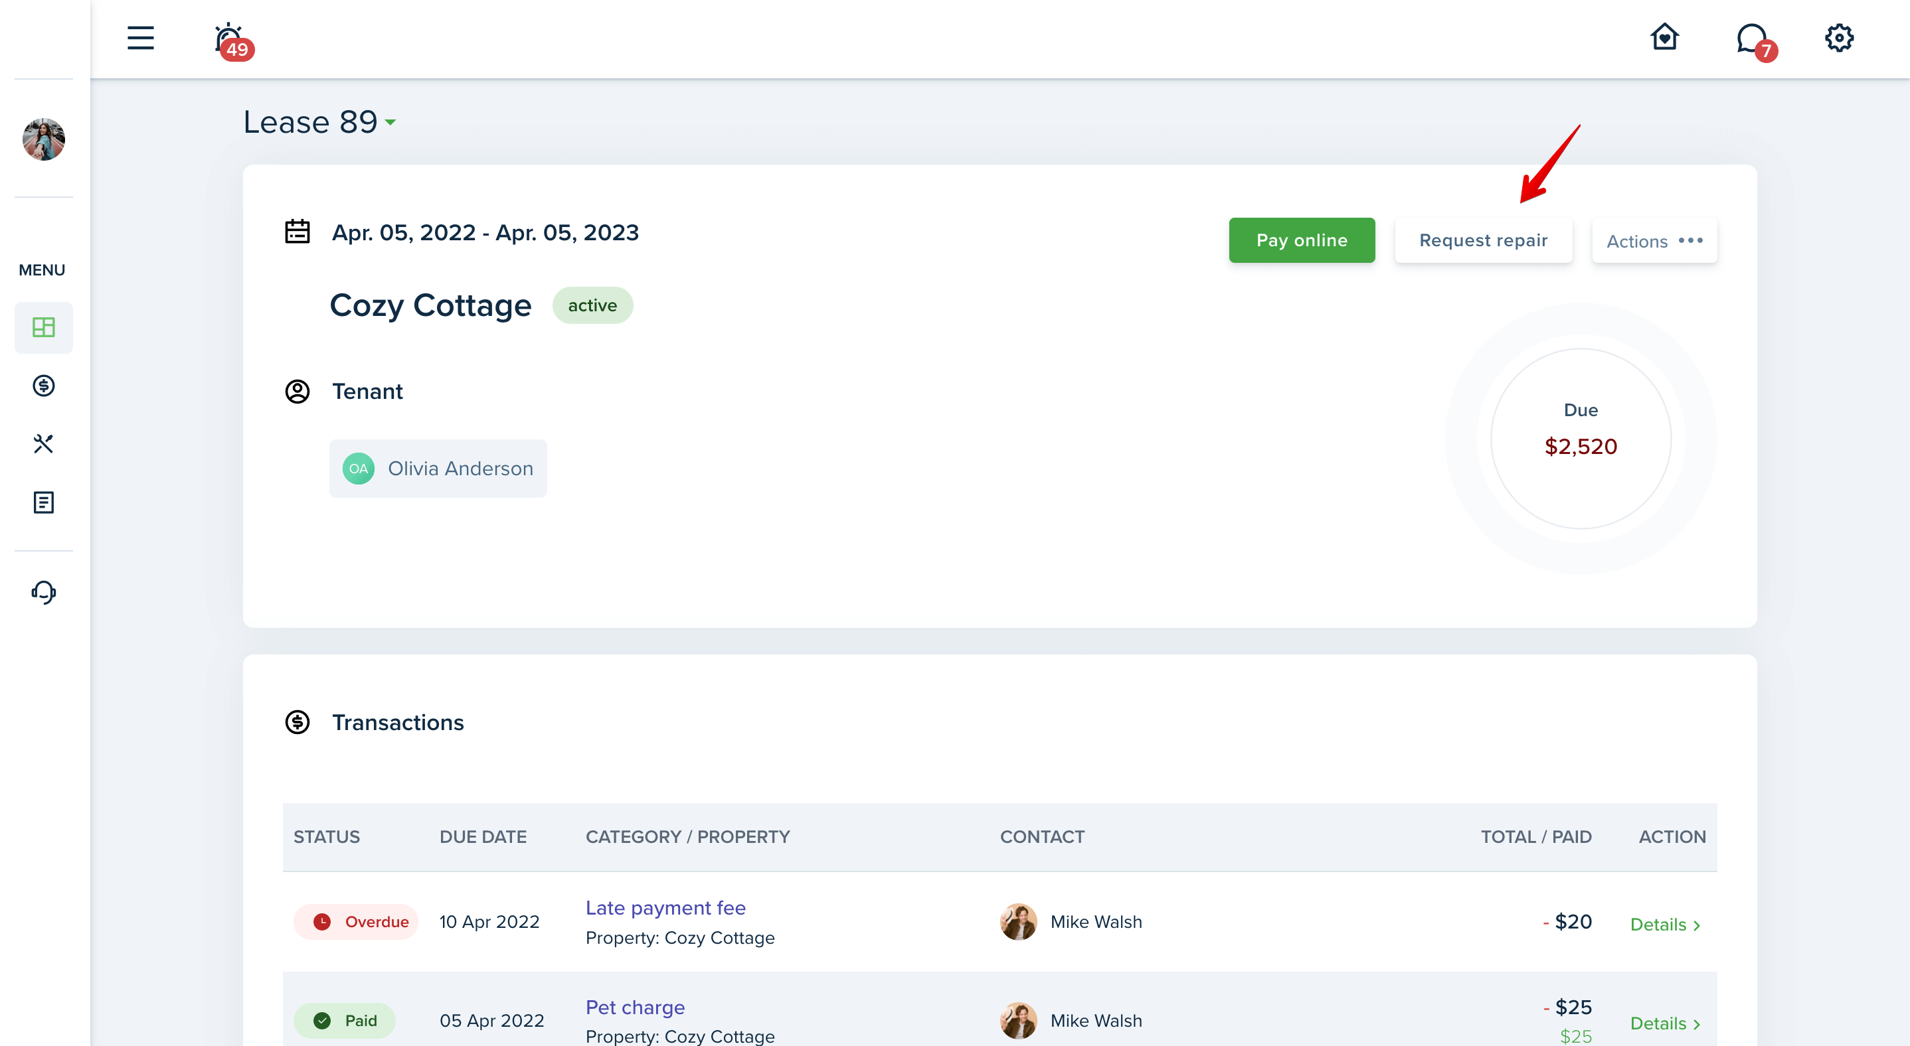Open settings gear icon
Viewport: 1910px width, 1046px height.
click(1839, 38)
